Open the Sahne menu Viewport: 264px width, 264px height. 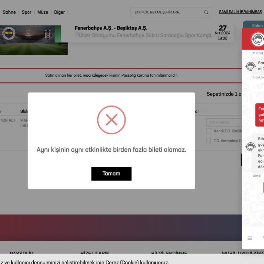tap(9, 12)
